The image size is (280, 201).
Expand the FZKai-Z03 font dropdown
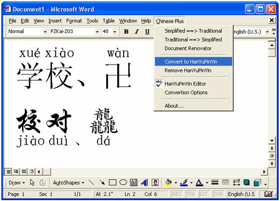(97, 32)
